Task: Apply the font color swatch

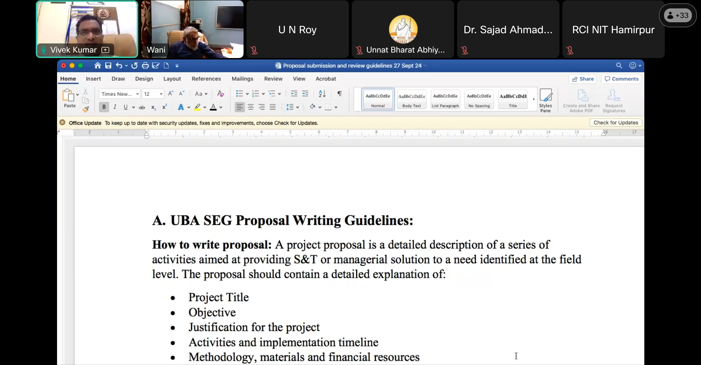Action: pyautogui.click(x=213, y=107)
